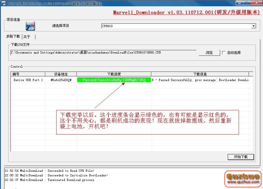Click the 浏览 browse button
The image size is (263, 189).
point(209,53)
